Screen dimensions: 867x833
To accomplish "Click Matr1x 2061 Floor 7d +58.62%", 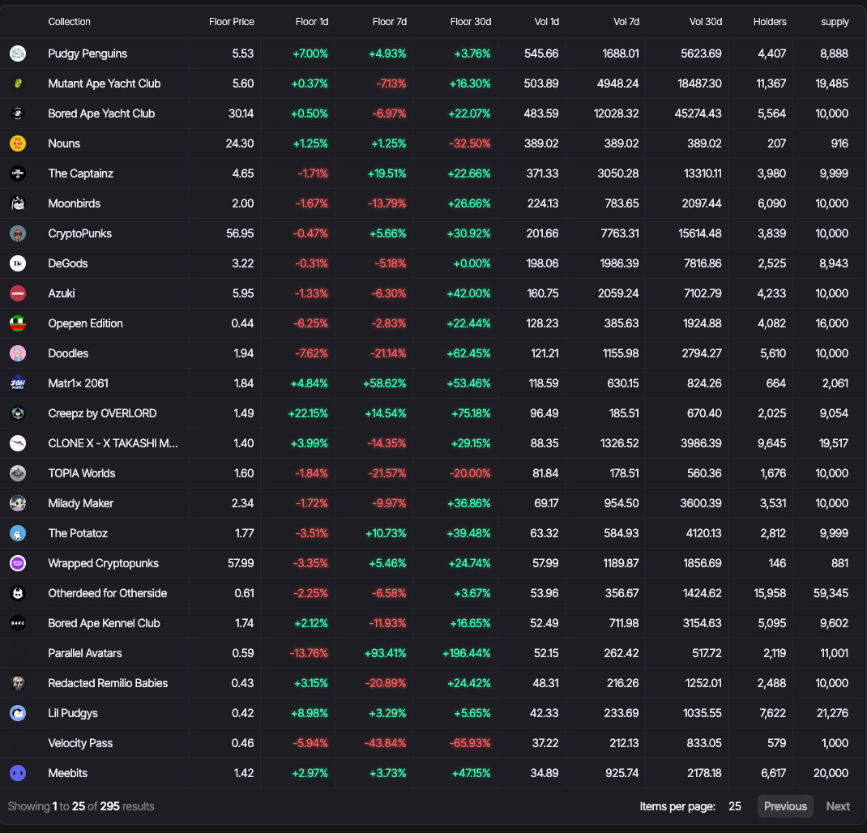I will coord(384,383).
